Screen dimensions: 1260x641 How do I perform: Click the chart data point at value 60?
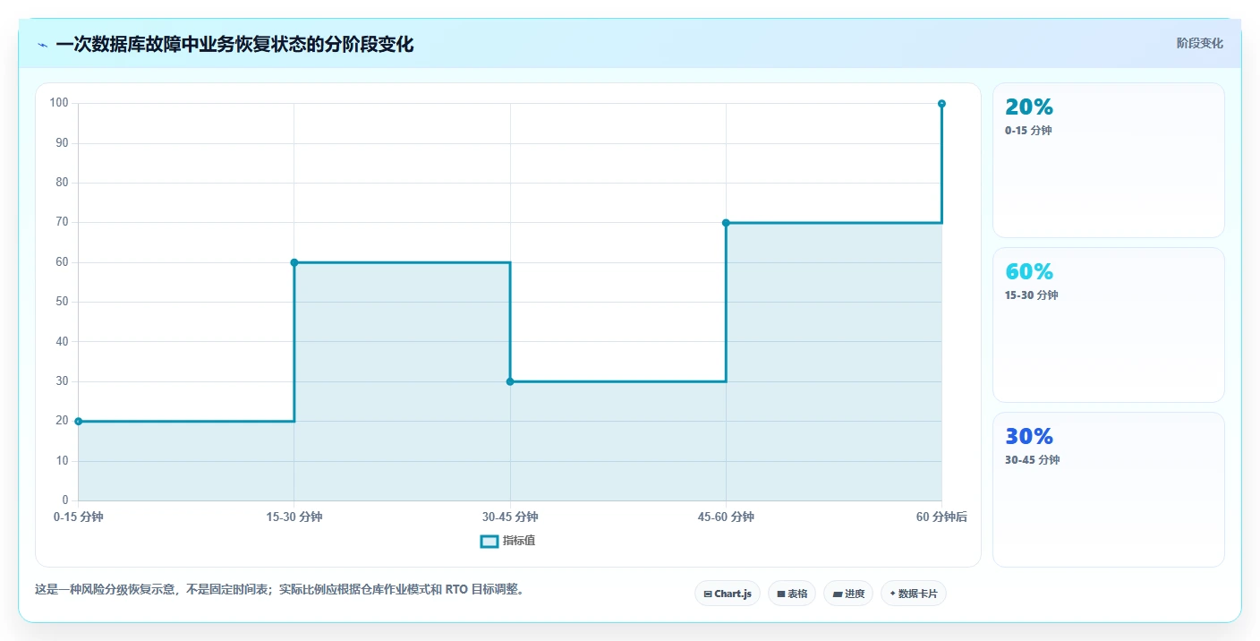coord(294,262)
